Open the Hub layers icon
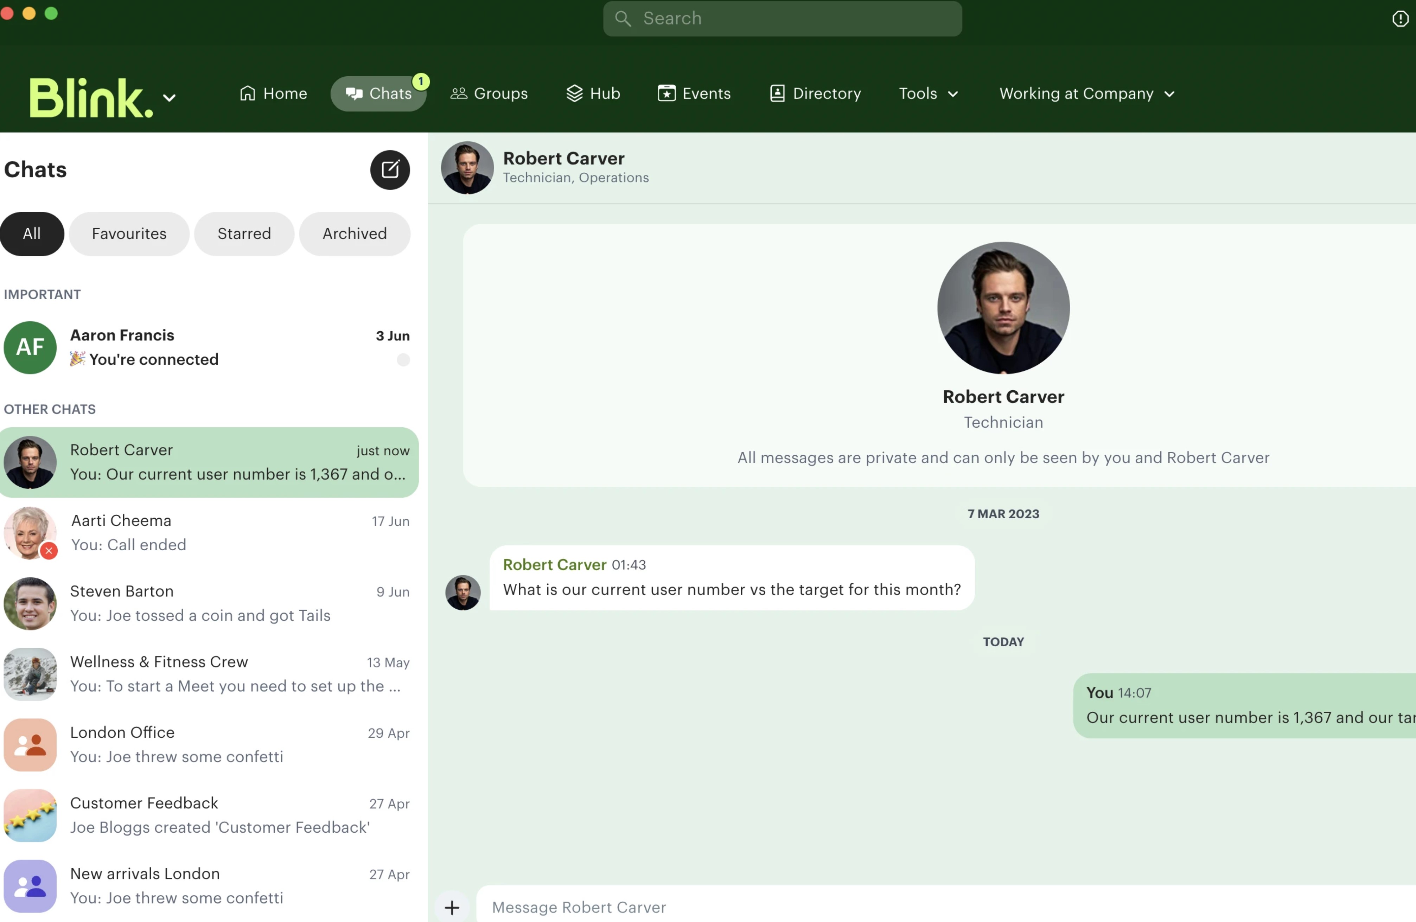The width and height of the screenshot is (1416, 922). coord(574,94)
